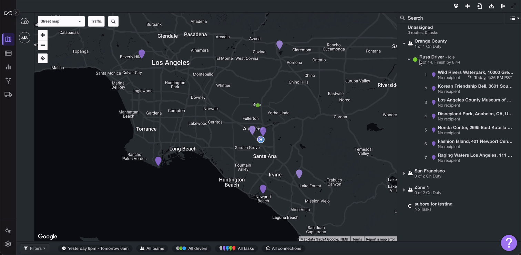
Task: Click the purple pin near Claremont
Action: click(x=279, y=45)
